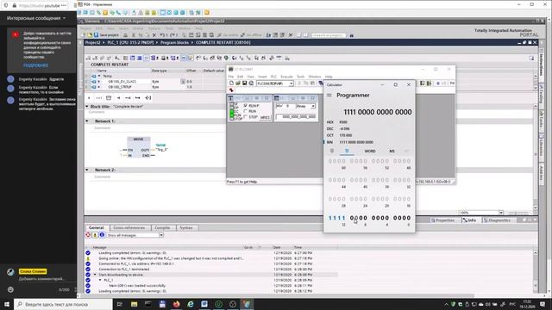Click MOVE instruction block in Network 1
This screenshot has width=552, height=310.
tap(139, 147)
